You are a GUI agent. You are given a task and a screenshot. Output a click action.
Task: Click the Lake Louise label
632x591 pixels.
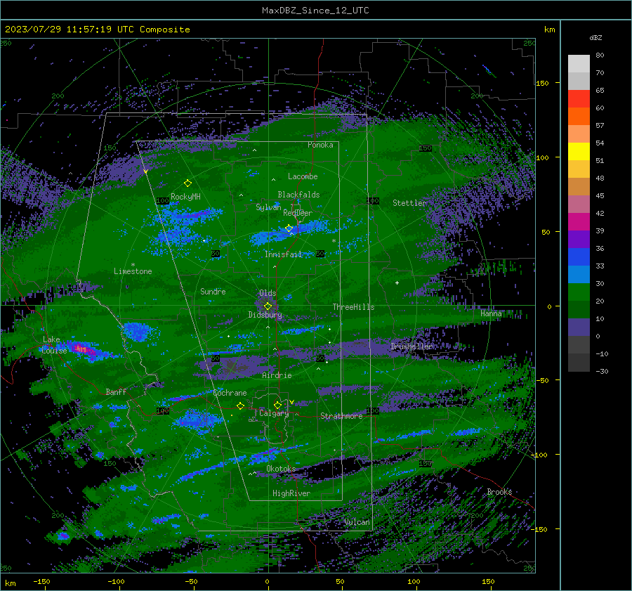click(x=54, y=345)
